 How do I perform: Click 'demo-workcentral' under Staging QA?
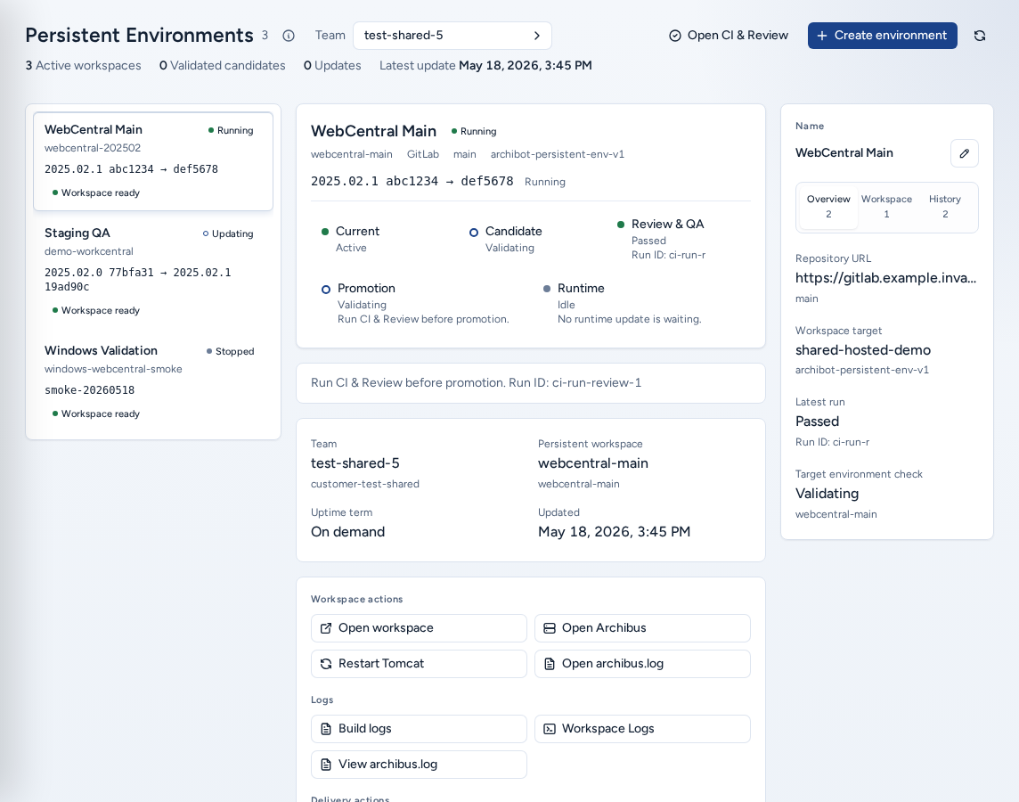[89, 251]
